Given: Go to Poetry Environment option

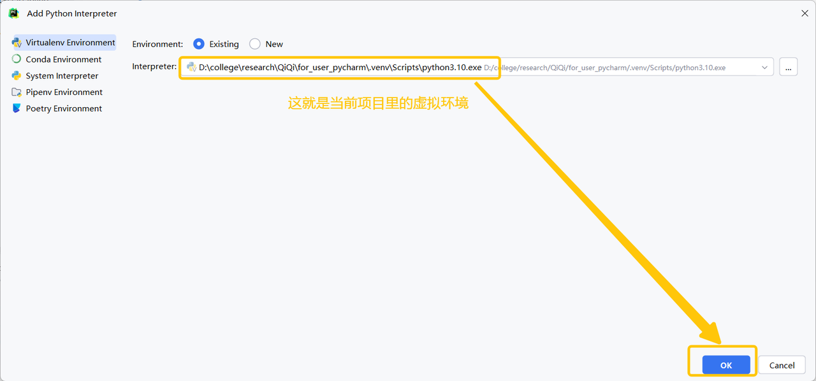Looking at the screenshot, I should (x=64, y=109).
